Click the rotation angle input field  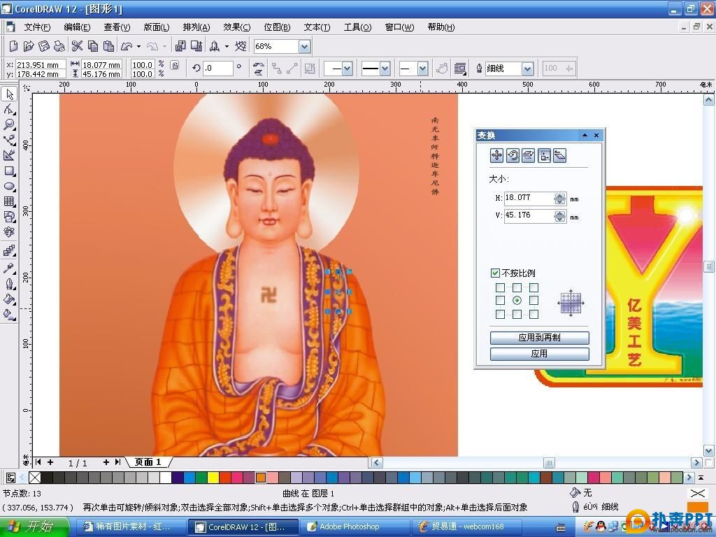click(x=217, y=68)
